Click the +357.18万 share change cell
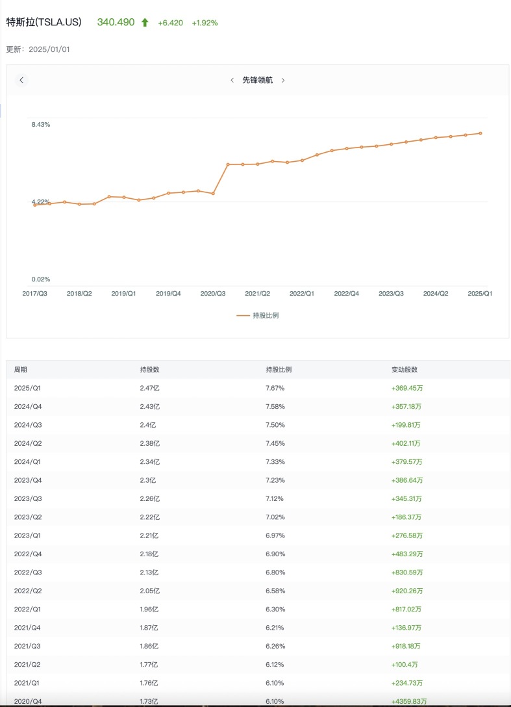Screen dimensions: 511x707 pyautogui.click(x=406, y=407)
